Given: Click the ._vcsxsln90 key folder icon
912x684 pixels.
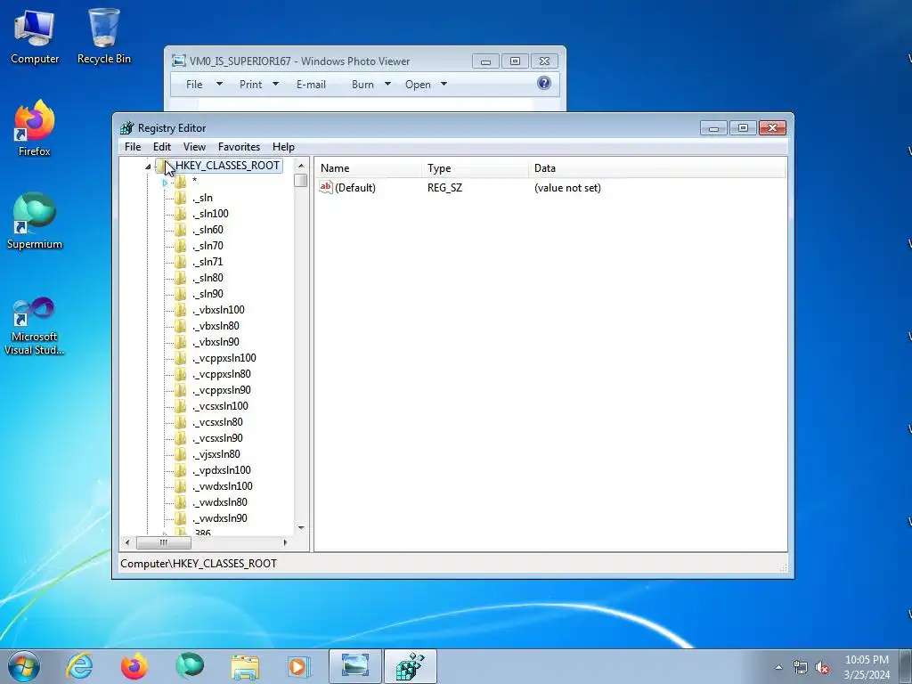Looking at the screenshot, I should click(181, 438).
